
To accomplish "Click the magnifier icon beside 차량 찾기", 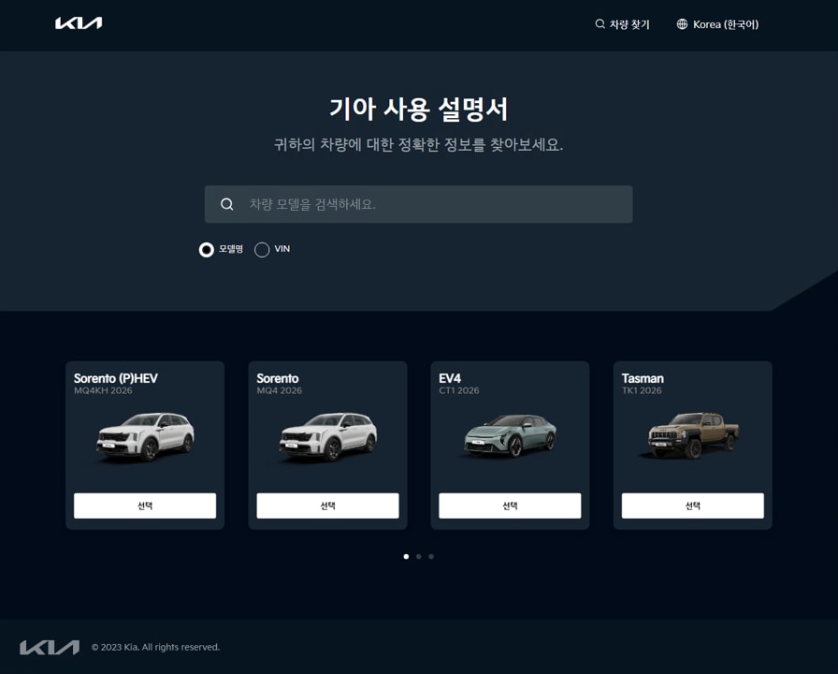I will point(600,24).
